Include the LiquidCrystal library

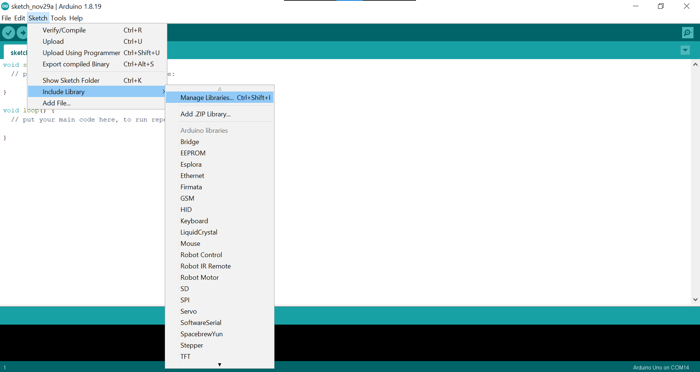[x=199, y=232]
